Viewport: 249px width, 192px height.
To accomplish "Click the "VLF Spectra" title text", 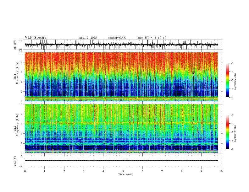I will (36, 38).
